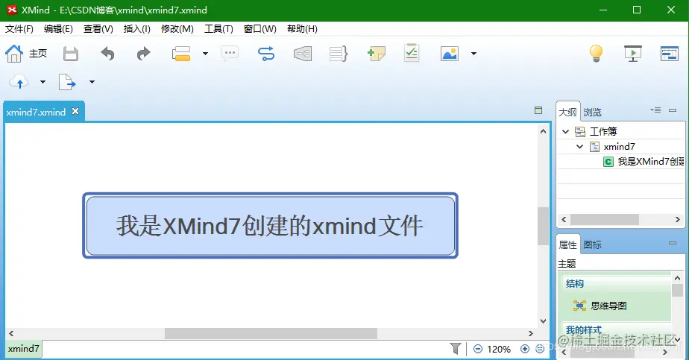Click the 120% zoom value
The width and height of the screenshot is (689, 360).
[x=499, y=349]
